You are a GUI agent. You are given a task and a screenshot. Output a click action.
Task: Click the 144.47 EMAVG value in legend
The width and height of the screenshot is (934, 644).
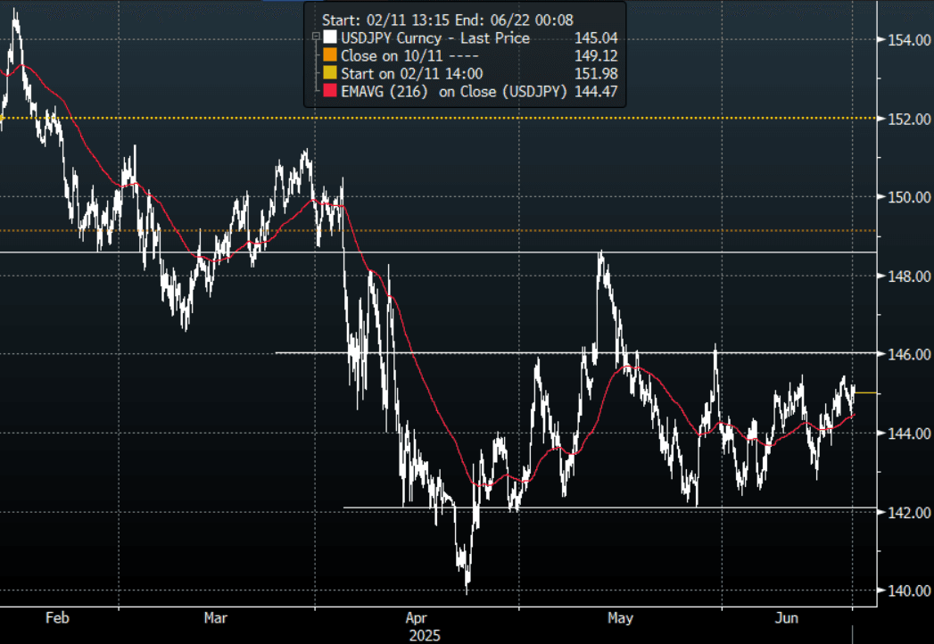pos(598,92)
